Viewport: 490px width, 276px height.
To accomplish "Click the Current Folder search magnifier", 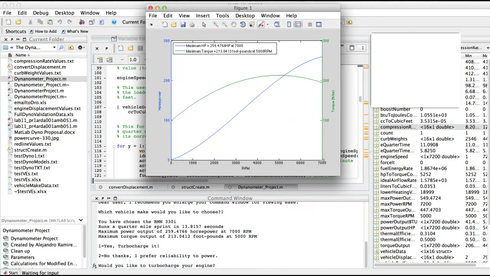I will click(62, 48).
